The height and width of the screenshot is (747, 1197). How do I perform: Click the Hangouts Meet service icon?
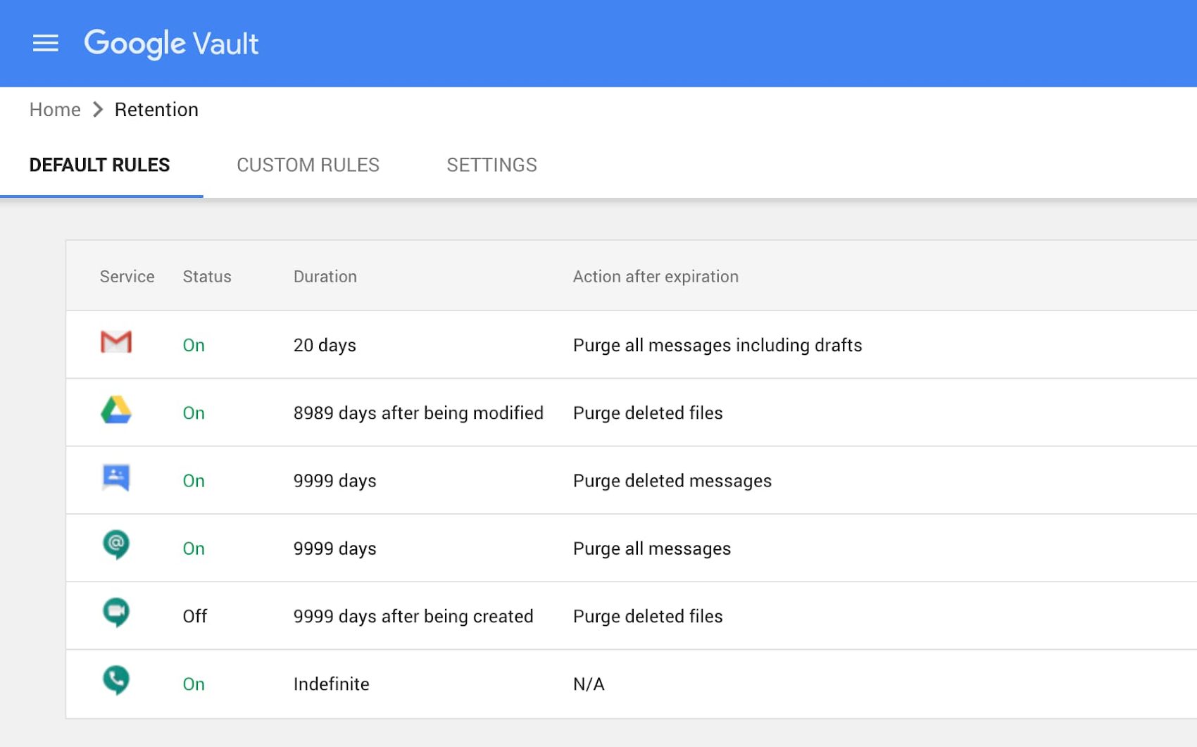(x=116, y=613)
